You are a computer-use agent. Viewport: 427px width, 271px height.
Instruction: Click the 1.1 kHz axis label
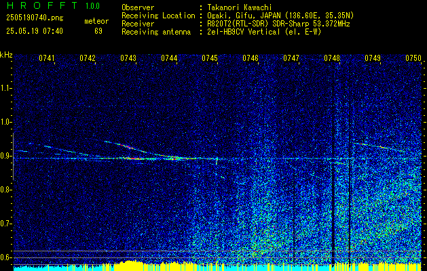point(5,88)
